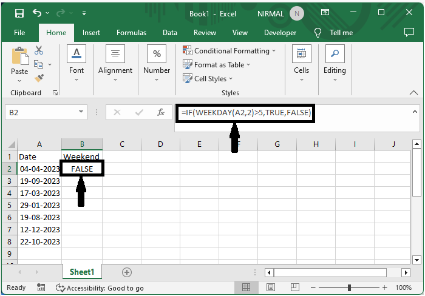Select the cell containing FALSE
The width and height of the screenshot is (425, 296).
[82, 169]
